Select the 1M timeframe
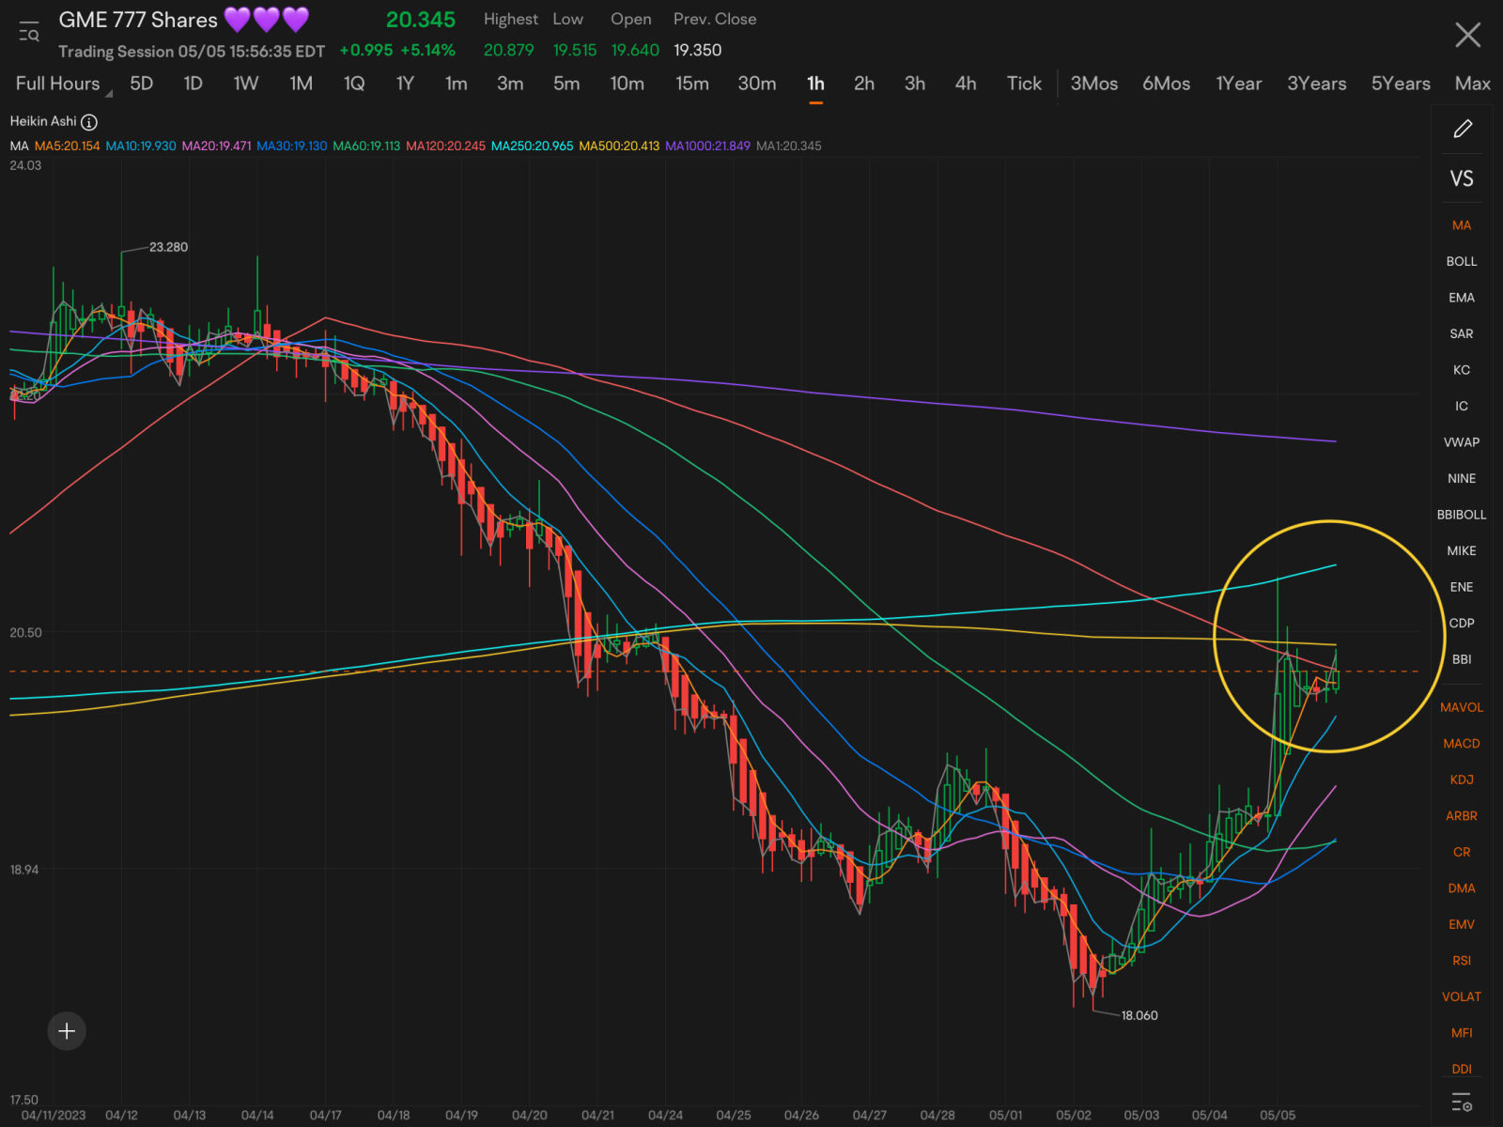1503x1127 pixels. point(301,84)
